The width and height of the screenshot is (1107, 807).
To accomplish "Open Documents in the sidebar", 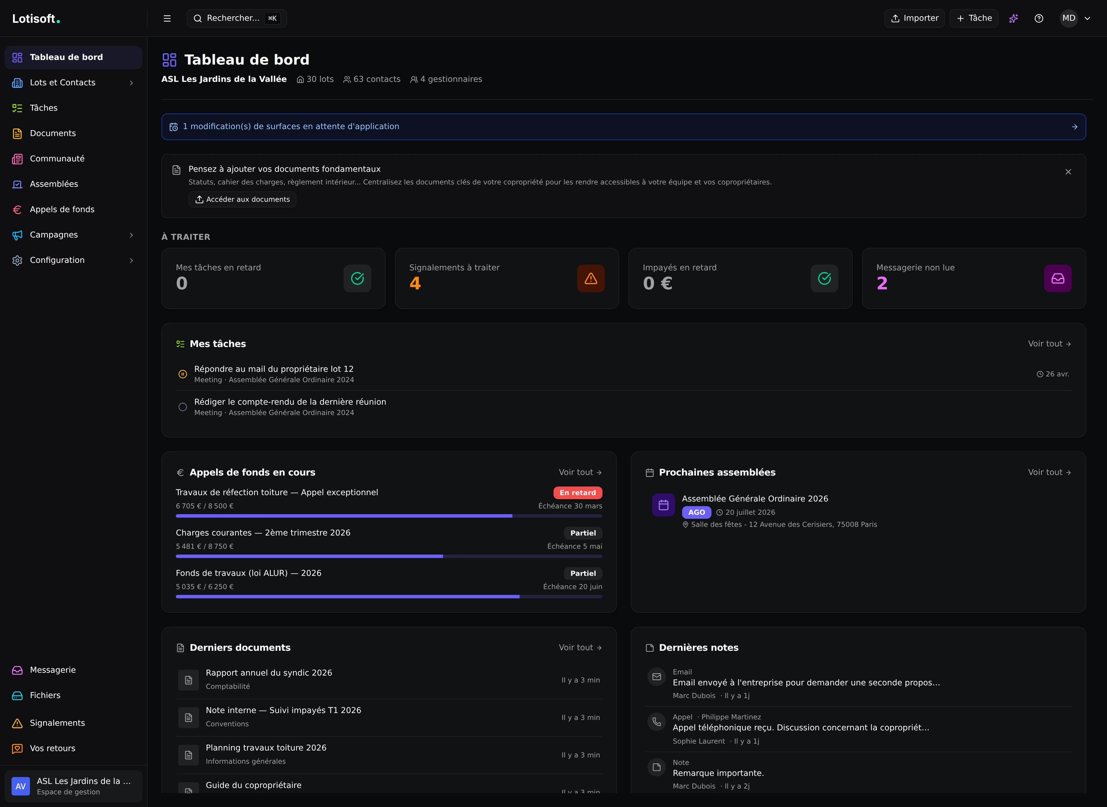I will [73, 133].
